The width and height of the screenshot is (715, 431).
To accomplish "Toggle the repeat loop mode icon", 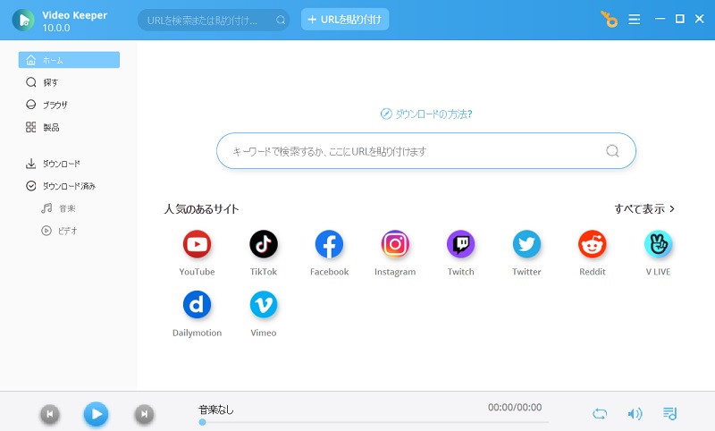I will click(600, 414).
